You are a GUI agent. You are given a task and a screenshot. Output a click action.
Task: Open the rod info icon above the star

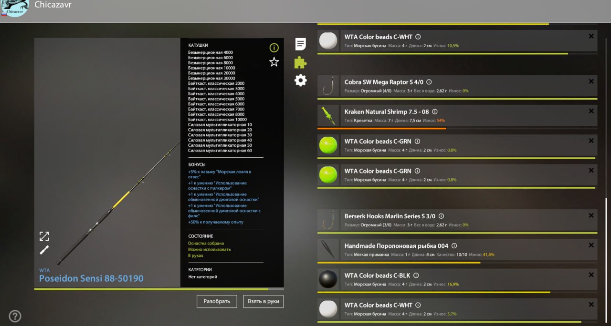point(274,48)
